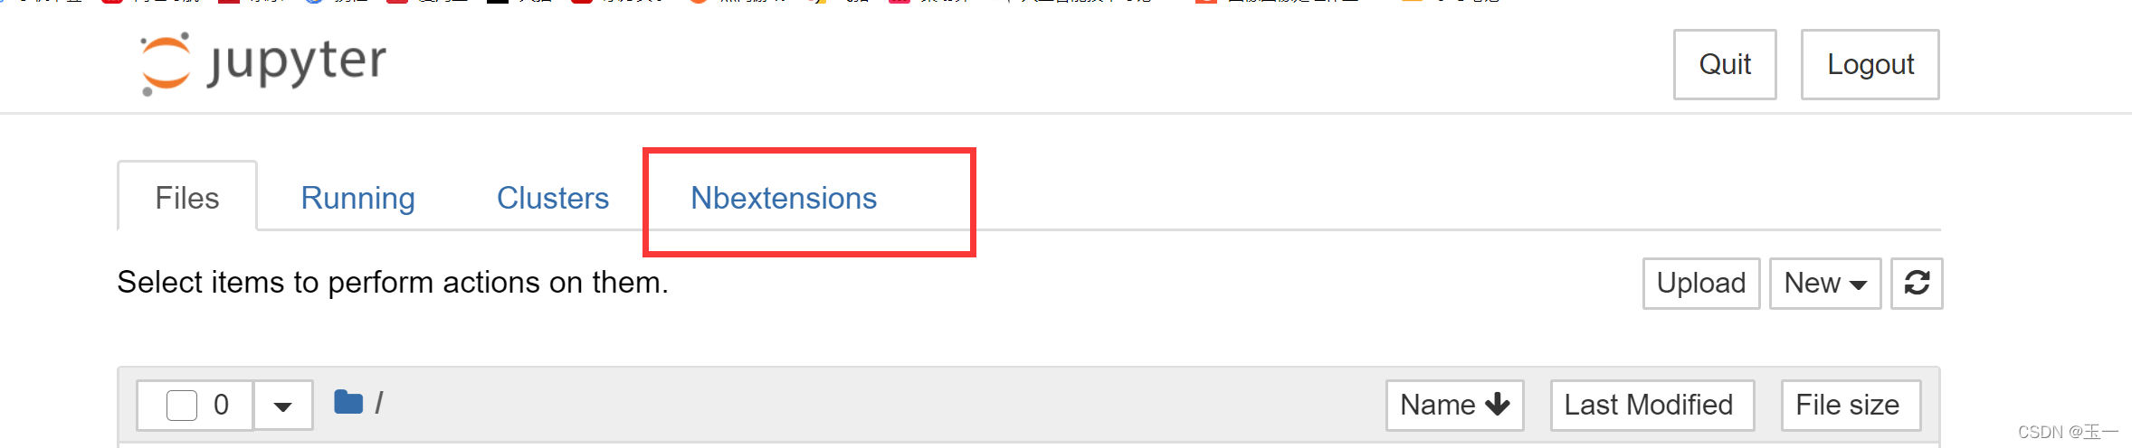The width and height of the screenshot is (2132, 448).
Task: Select the Nbextensions tab
Action: click(784, 198)
